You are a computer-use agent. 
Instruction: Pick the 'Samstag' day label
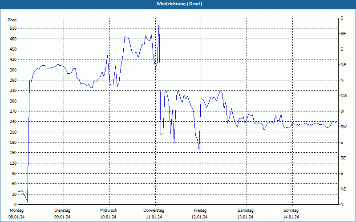click(x=246, y=210)
